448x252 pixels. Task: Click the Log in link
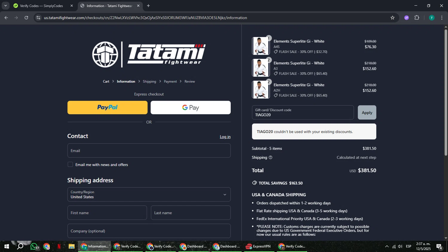tap(225, 137)
